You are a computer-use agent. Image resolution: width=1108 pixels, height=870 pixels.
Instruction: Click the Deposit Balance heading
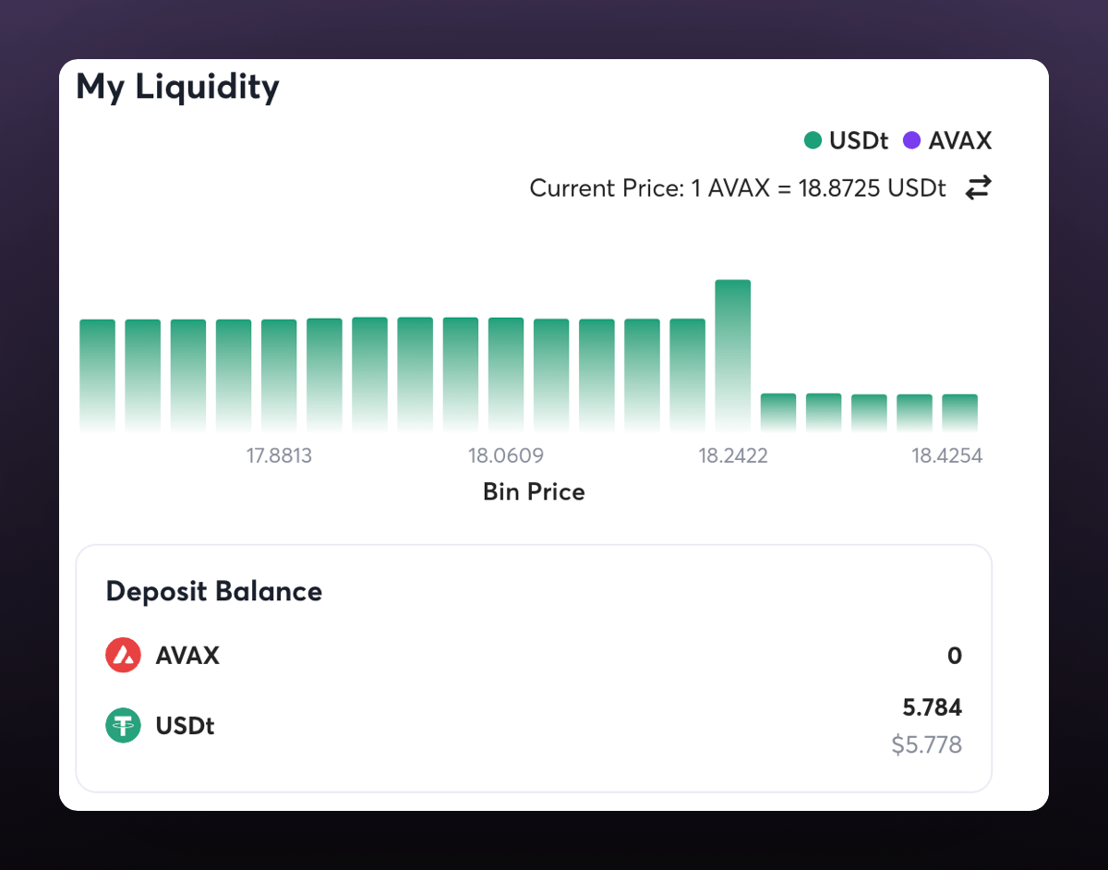pos(214,591)
